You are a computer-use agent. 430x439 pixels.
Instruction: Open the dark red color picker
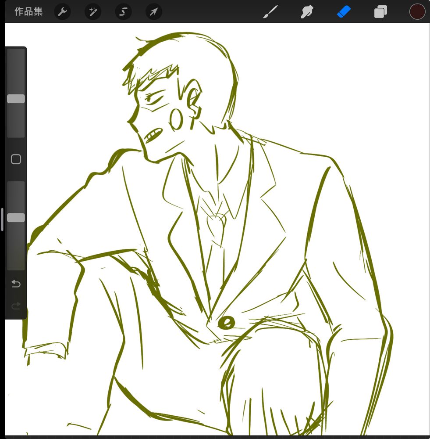click(x=417, y=12)
